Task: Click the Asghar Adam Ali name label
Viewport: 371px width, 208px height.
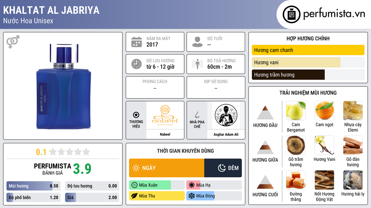Action: tap(226, 134)
